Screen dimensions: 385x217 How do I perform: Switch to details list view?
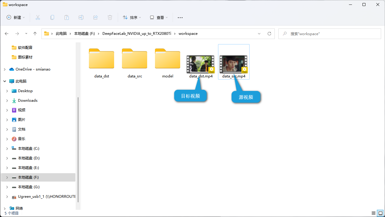tap(373, 213)
